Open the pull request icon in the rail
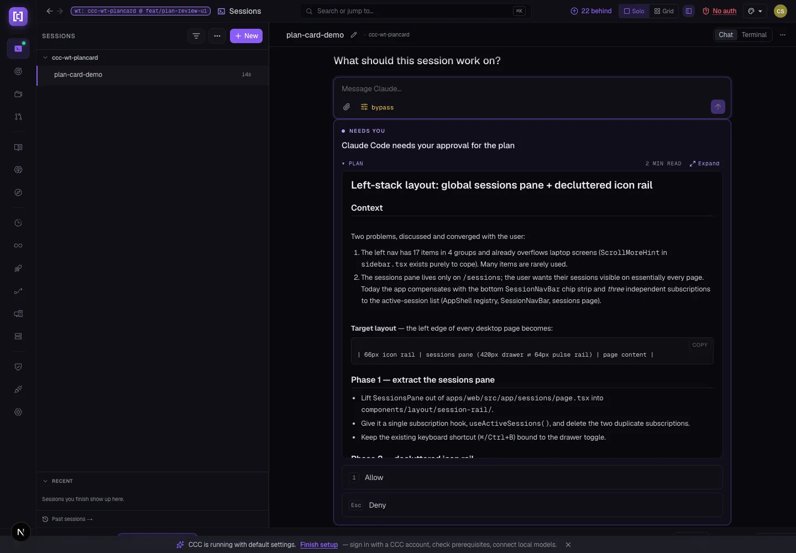Screen dimensions: 796x553 (18, 117)
